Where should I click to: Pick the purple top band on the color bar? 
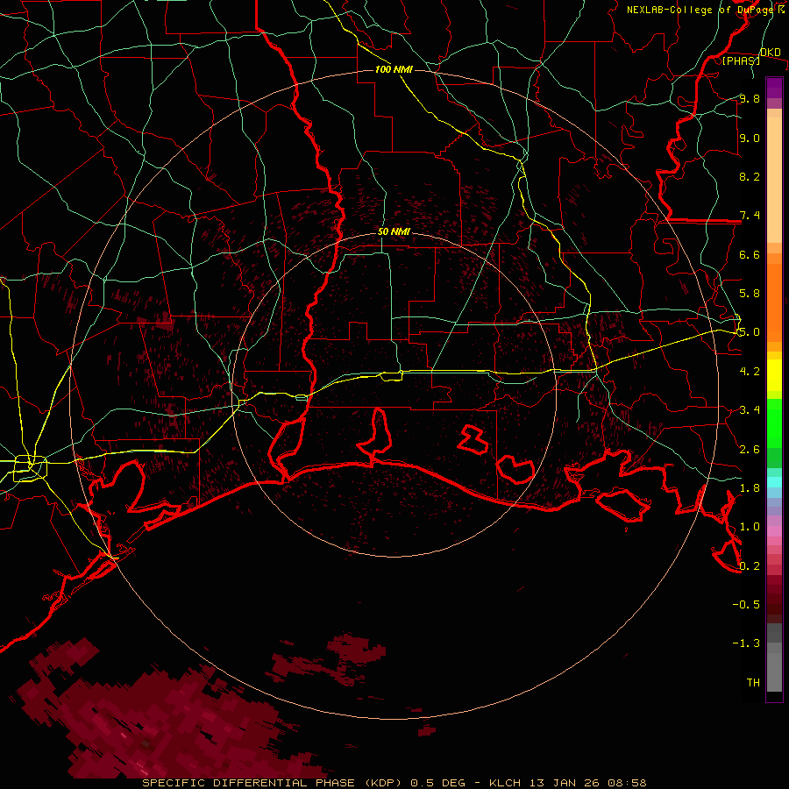(x=774, y=88)
